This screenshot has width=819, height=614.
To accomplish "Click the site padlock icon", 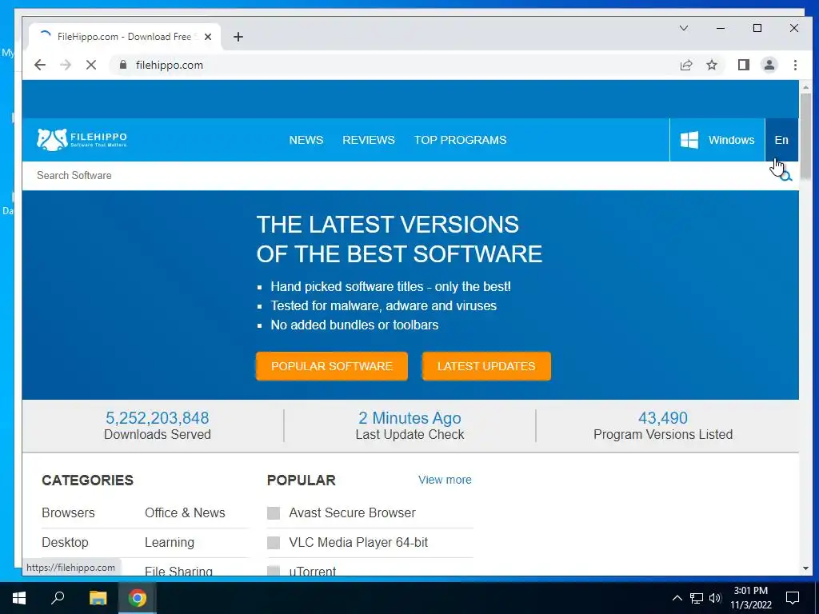I will tap(122, 65).
